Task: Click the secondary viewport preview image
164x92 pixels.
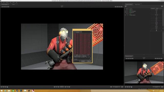Action: (x=144, y=72)
